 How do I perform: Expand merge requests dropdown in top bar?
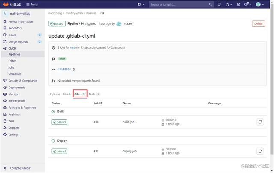[229, 4]
